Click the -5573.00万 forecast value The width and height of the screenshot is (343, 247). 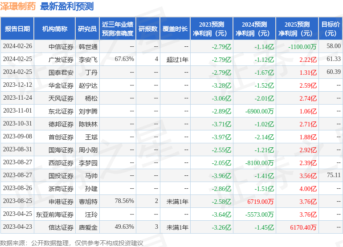point(259,215)
